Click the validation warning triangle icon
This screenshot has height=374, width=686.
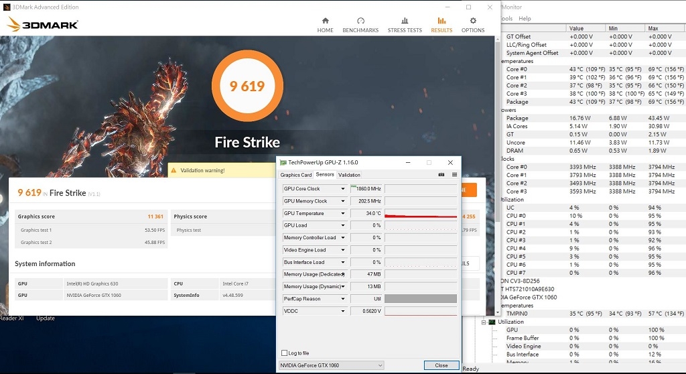[x=174, y=170]
